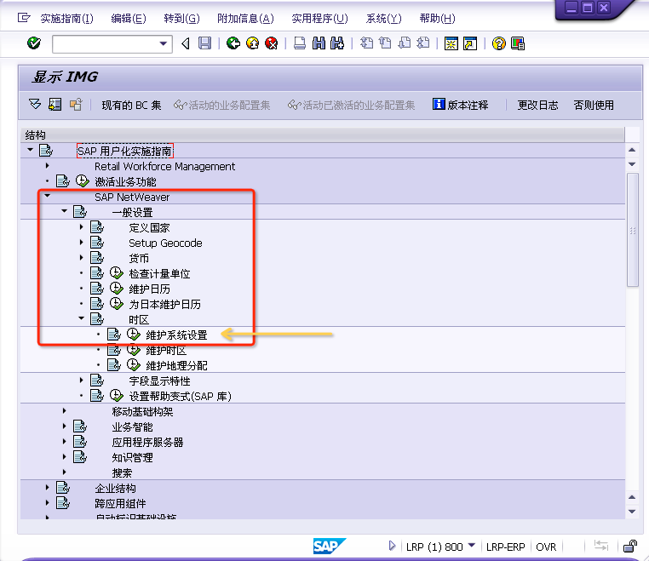The height and width of the screenshot is (561, 649).
Task: Click the green checkmark Enter icon
Action: click(x=34, y=43)
